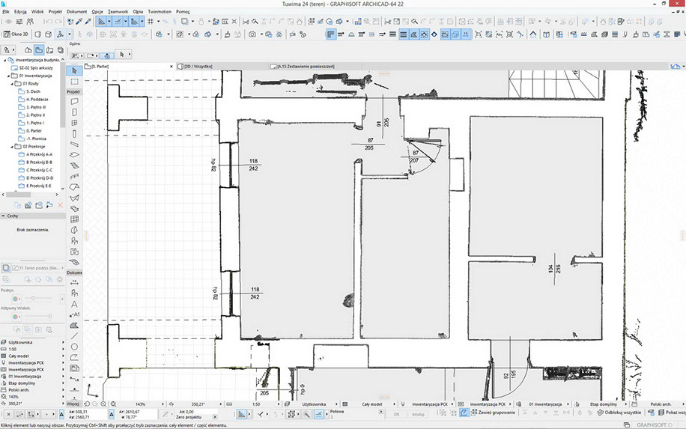This screenshot has height=429, width=686.
Task: Select the Marquee tool in the toolbox
Action: (x=74, y=82)
